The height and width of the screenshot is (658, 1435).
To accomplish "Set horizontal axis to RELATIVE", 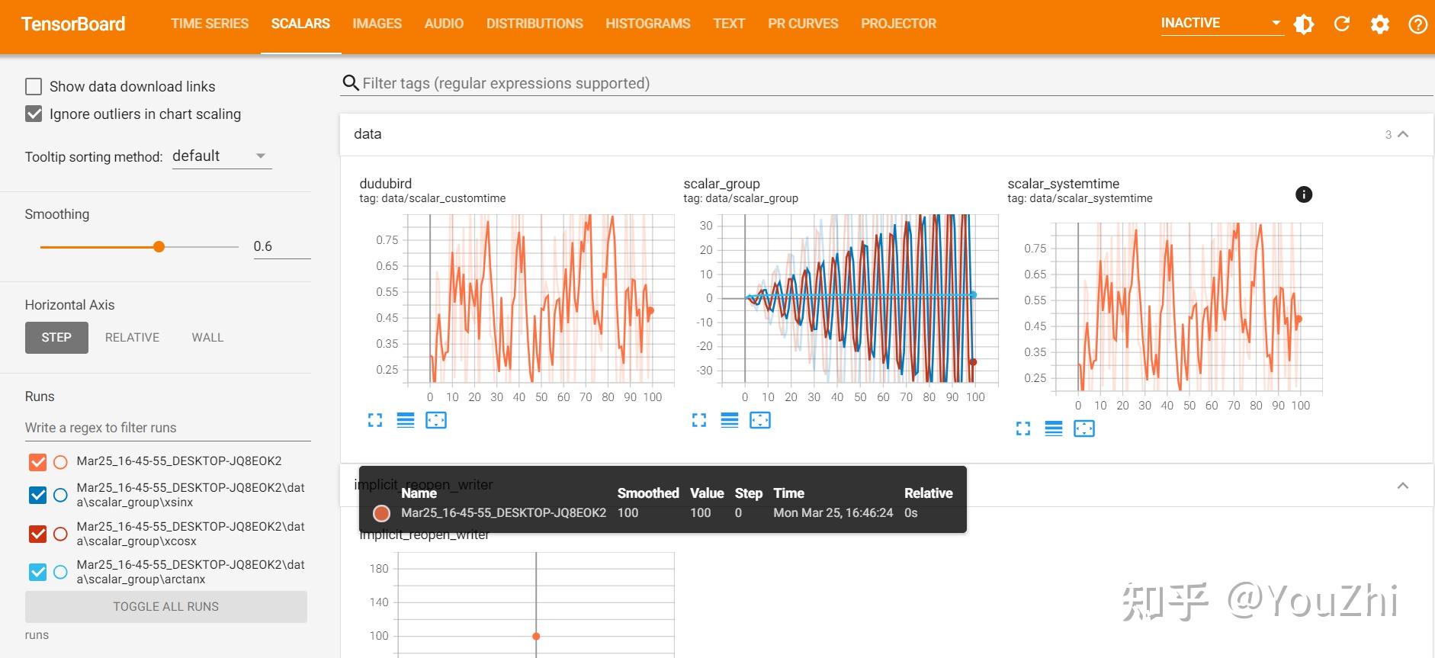I will [x=132, y=338].
